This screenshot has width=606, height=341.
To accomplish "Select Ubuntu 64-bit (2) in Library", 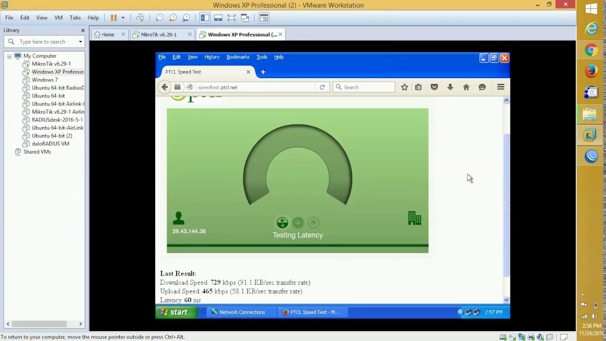I will [52, 135].
